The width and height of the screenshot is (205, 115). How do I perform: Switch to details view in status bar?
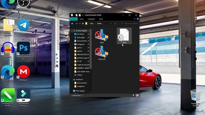tap(133, 95)
